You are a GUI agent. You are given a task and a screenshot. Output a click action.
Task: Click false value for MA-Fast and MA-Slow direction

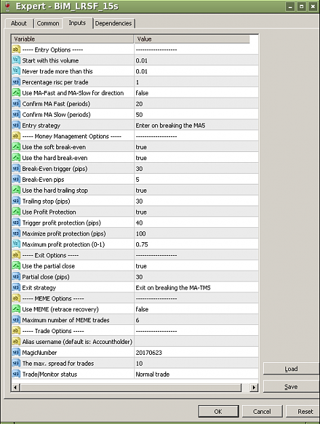tap(142, 93)
